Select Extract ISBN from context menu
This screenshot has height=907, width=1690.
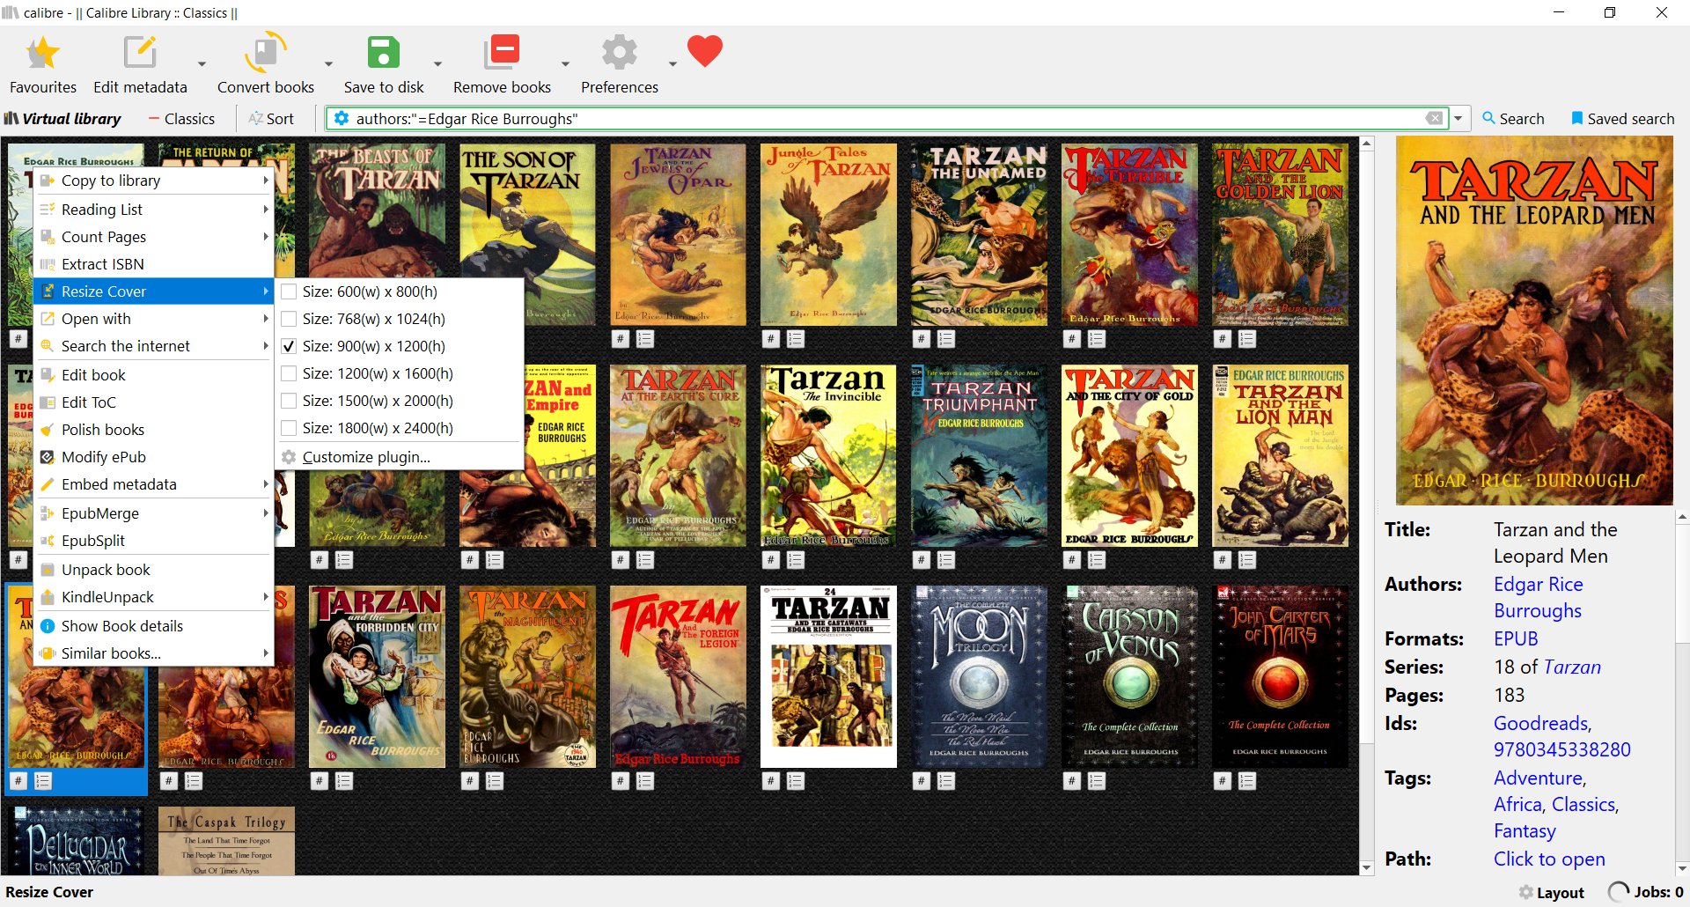pos(154,264)
